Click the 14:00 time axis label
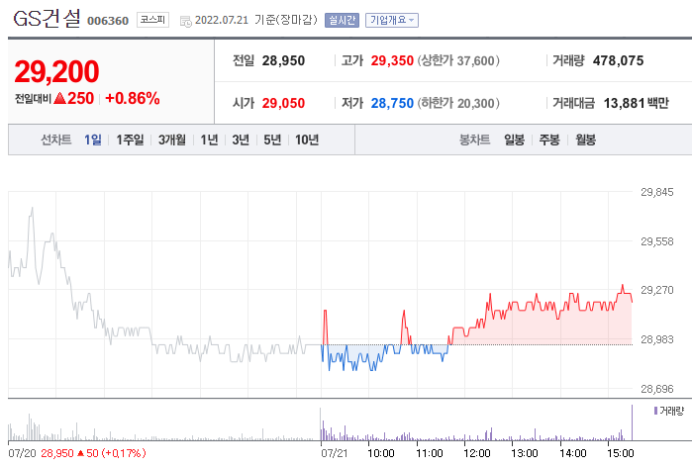Image resolution: width=692 pixels, height=468 pixels. tap(573, 453)
